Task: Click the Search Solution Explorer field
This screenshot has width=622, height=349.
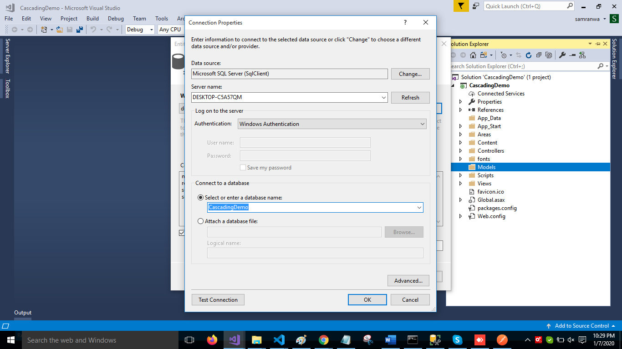Action: (x=522, y=66)
